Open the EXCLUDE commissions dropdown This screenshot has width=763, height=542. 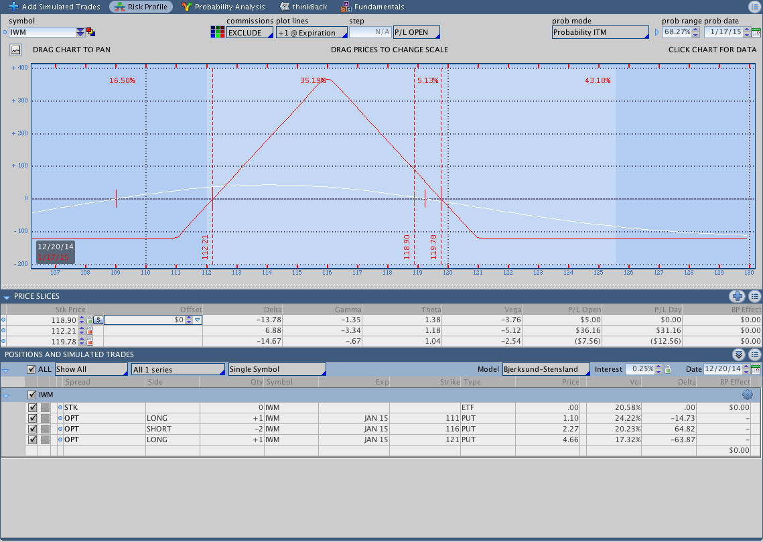(x=250, y=33)
